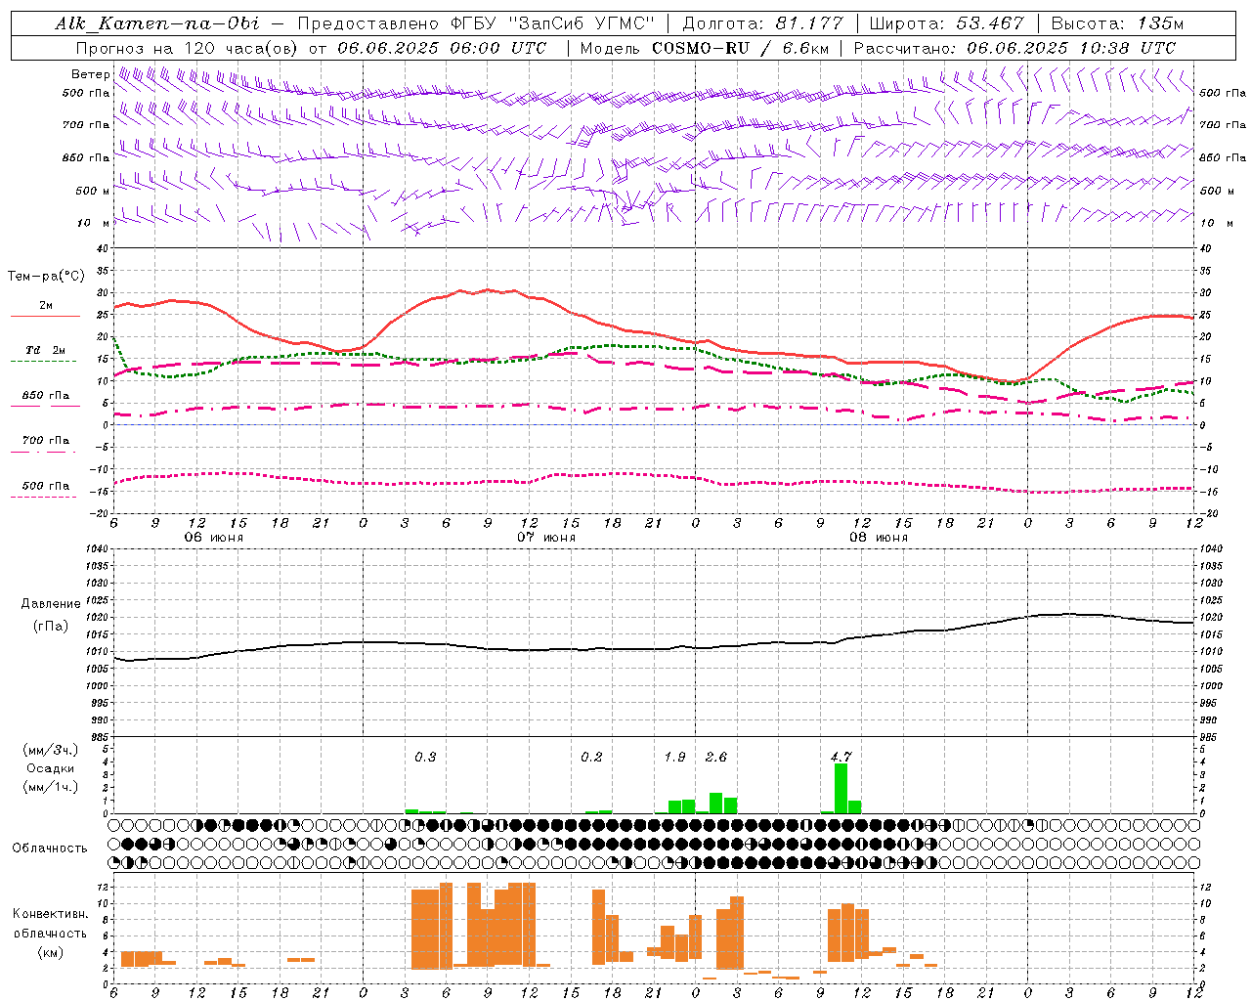1251x1001 pixels.
Task: Click the Конвективн. label
Action: [x=51, y=914]
